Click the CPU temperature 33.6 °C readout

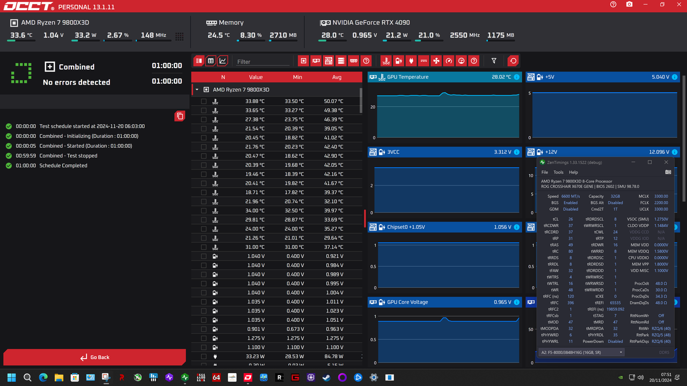click(21, 35)
